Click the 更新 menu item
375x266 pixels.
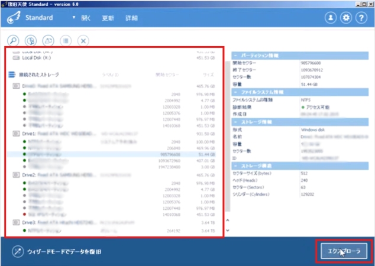point(108,18)
